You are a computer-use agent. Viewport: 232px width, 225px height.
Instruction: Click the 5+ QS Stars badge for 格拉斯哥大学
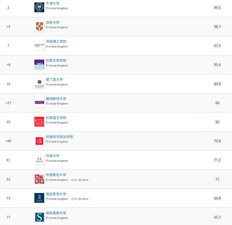[x=80, y=199]
